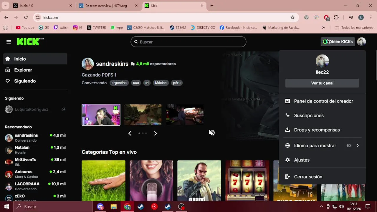Go back in browser history

(x=6, y=17)
